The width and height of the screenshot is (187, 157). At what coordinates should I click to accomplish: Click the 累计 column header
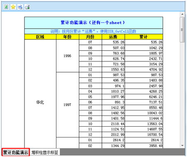pos(144,37)
